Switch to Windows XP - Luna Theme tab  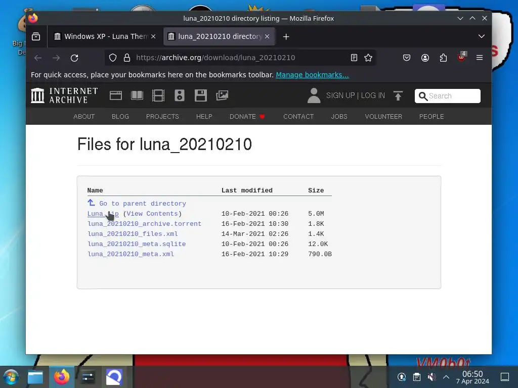(x=105, y=36)
